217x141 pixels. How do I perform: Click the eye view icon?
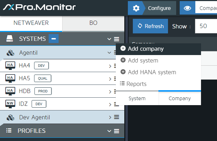(x=188, y=8)
